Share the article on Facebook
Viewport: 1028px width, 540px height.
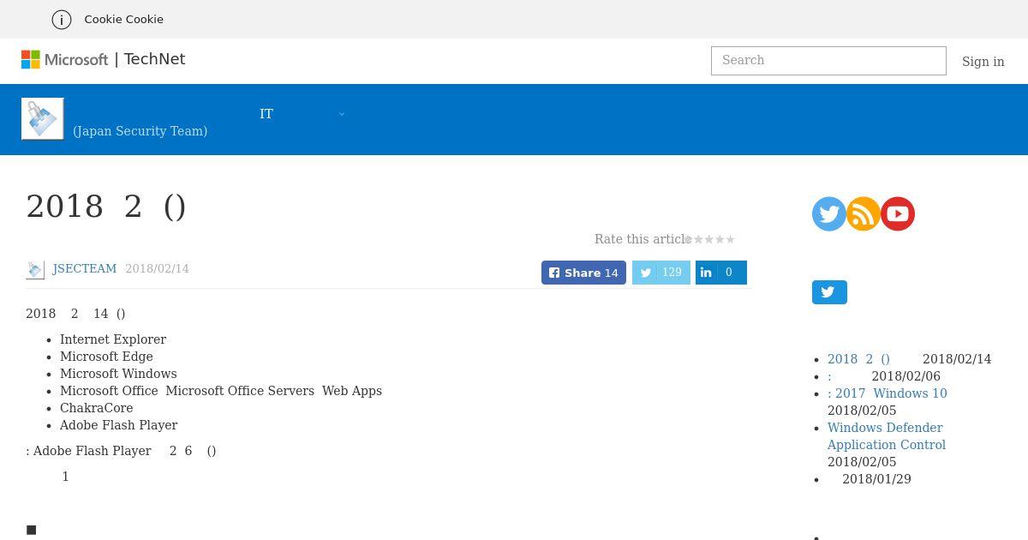point(583,273)
